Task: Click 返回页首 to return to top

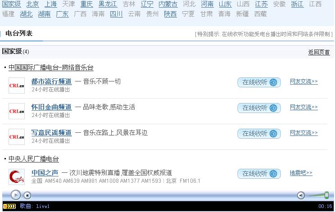Action: [x=319, y=52]
